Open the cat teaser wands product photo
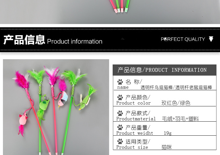The height and width of the screenshot is (155, 220). click(x=56, y=107)
